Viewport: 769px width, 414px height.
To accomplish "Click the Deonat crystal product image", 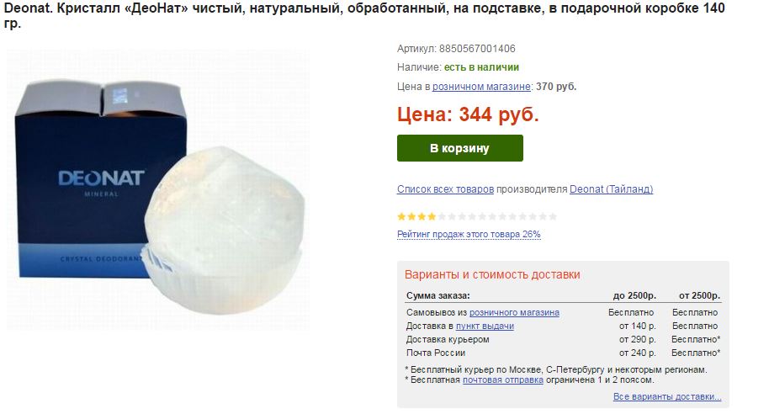I will click(158, 189).
